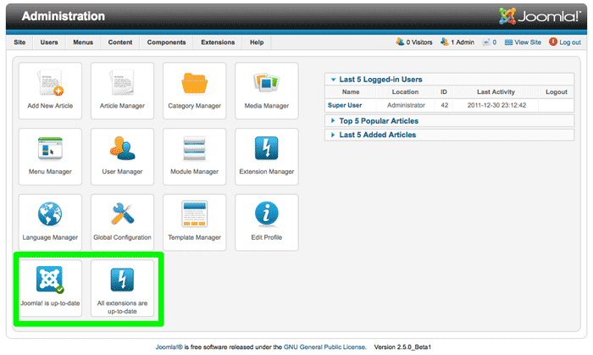Open the GNU General Public License link
The height and width of the screenshot is (355, 593).
tap(324, 347)
